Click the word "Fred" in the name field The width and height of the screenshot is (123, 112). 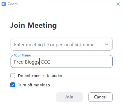(19, 62)
